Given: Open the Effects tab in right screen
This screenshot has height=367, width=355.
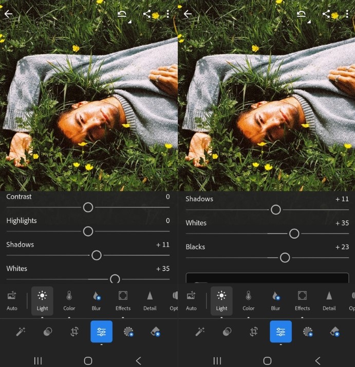Looking at the screenshot, I should [303, 301].
